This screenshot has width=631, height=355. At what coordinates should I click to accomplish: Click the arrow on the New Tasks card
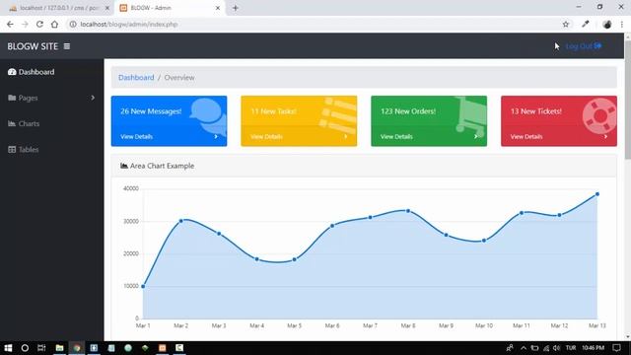[x=346, y=136]
